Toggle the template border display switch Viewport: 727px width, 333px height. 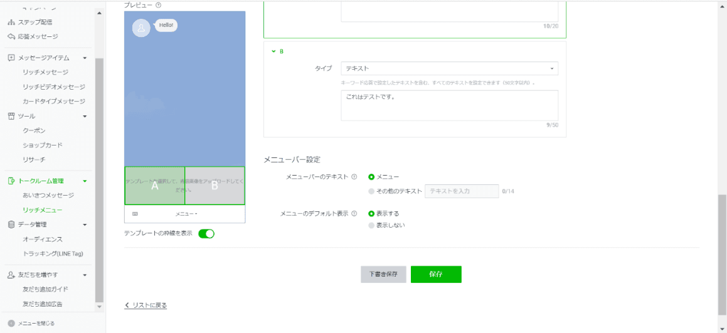[x=206, y=233]
